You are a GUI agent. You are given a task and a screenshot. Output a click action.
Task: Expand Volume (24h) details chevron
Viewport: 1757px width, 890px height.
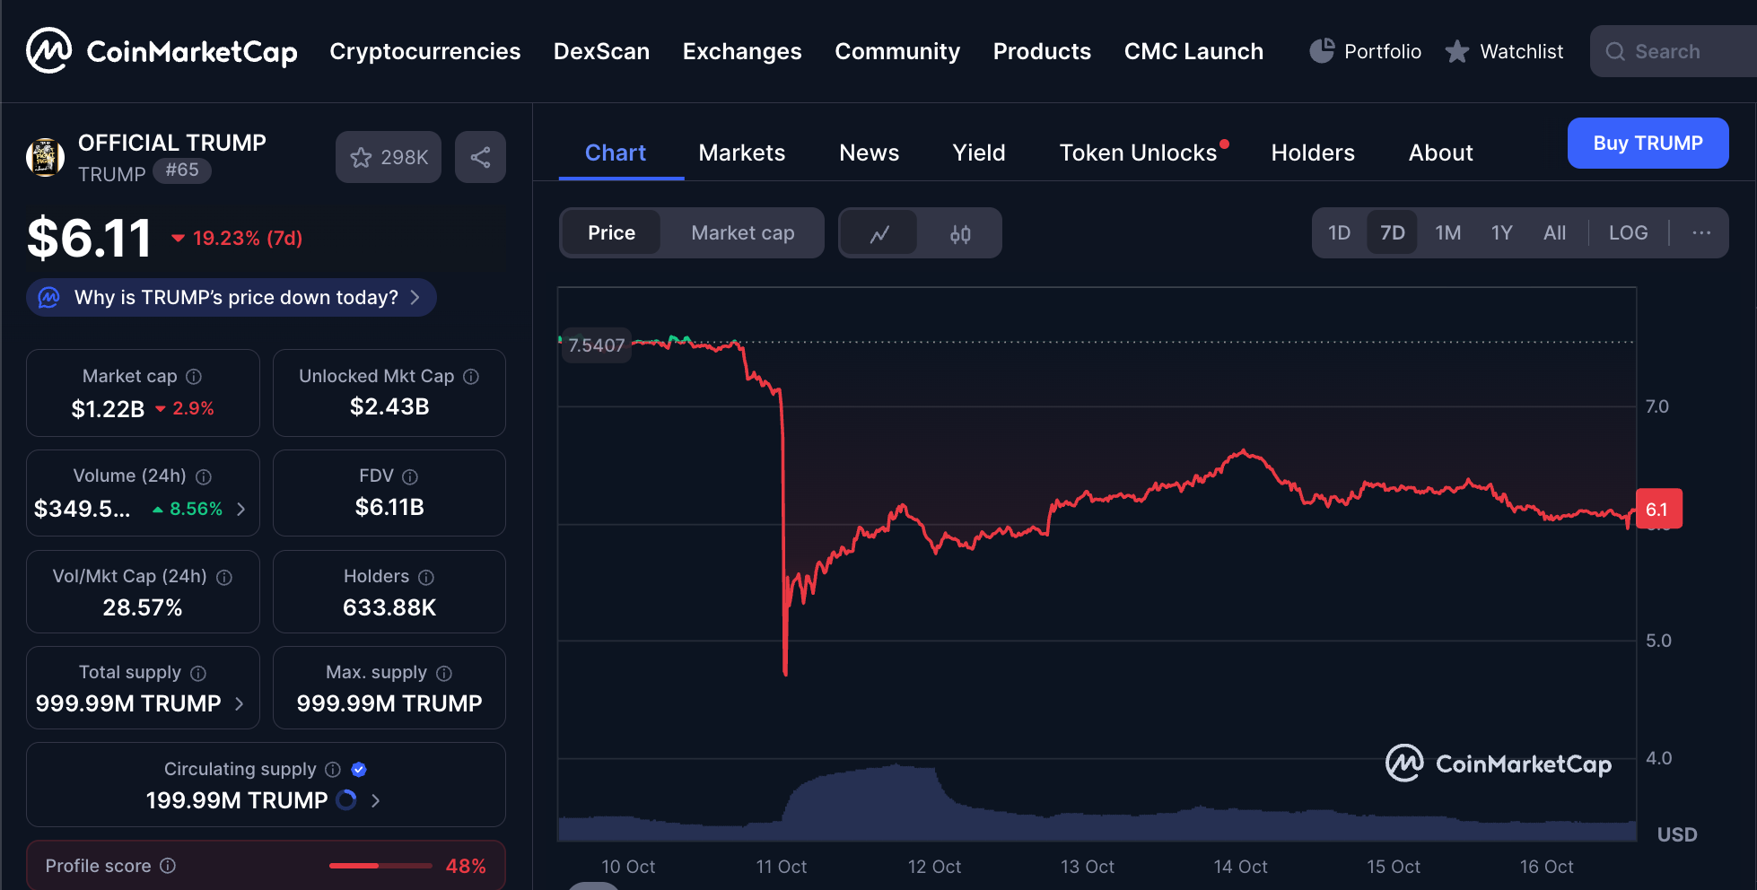click(x=240, y=509)
